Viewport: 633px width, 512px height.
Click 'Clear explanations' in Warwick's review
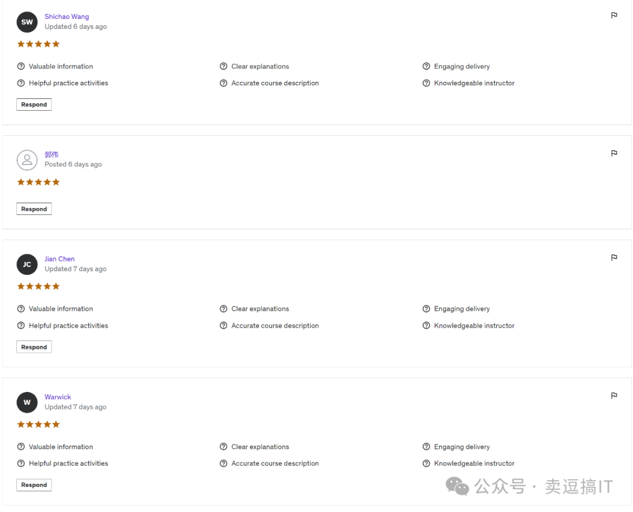pos(260,447)
